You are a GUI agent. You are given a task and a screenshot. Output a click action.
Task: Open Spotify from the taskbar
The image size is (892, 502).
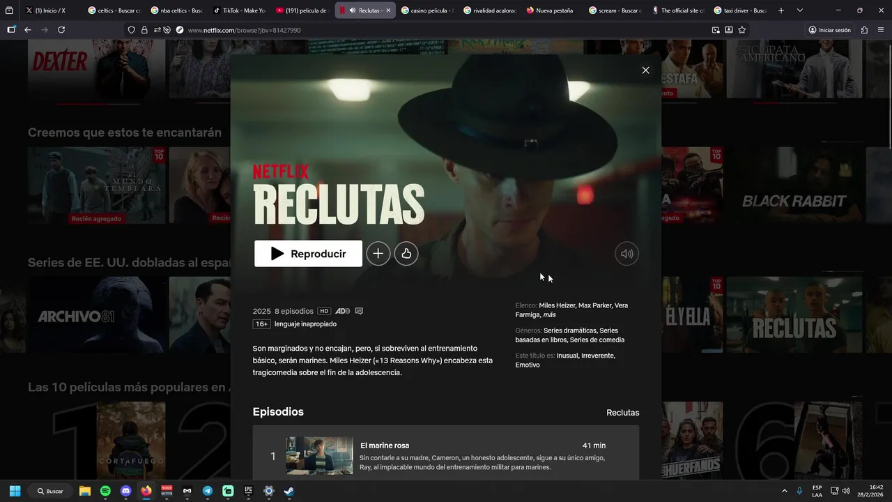[x=105, y=491]
